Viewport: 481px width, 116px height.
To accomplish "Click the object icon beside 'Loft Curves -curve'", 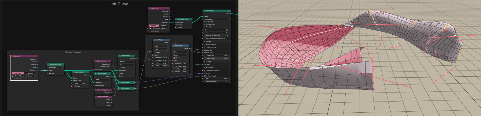I will 150,28.
